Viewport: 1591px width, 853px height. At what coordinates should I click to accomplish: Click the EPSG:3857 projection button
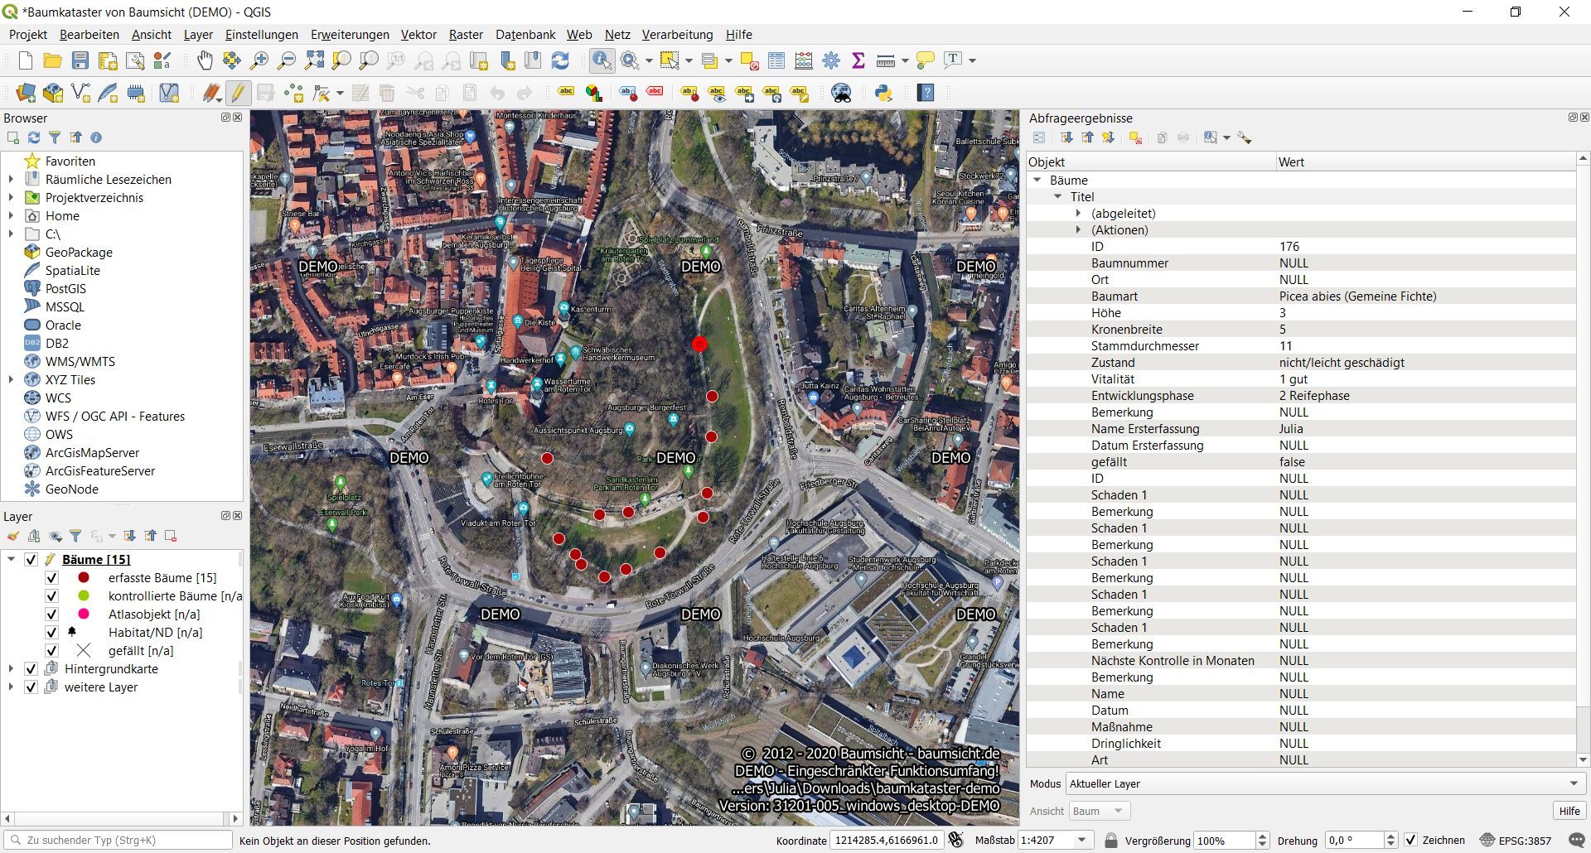1516,840
